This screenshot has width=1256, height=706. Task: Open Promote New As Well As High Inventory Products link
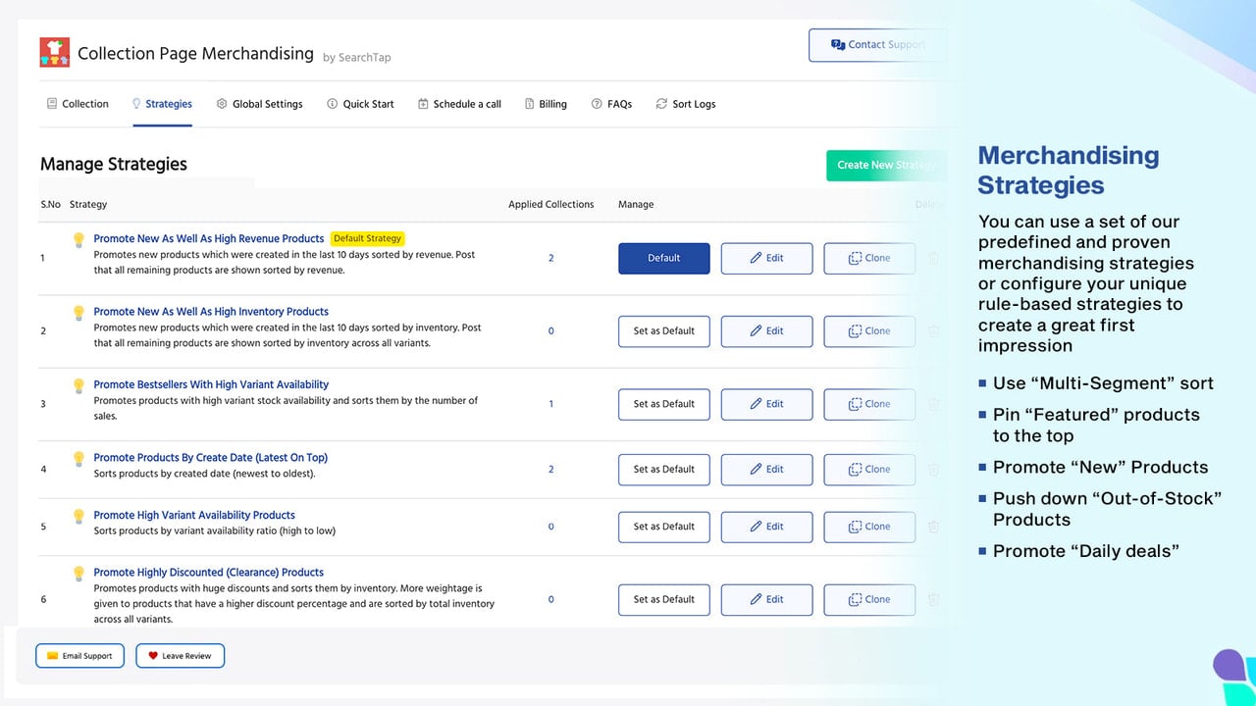coord(211,312)
